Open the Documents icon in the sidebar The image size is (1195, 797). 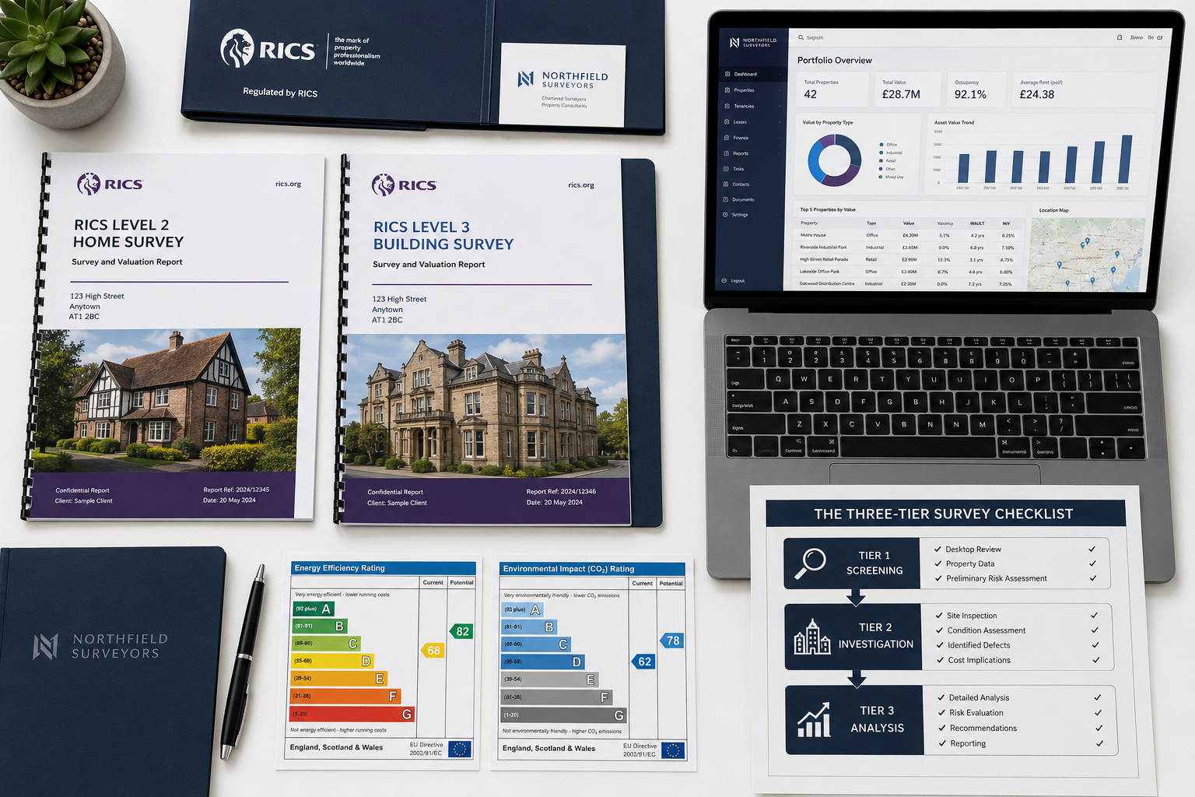tap(727, 199)
